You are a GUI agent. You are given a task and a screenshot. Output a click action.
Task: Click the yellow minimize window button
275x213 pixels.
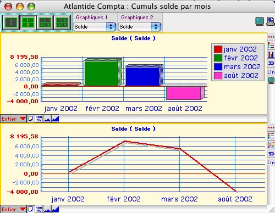(x=20, y=7)
